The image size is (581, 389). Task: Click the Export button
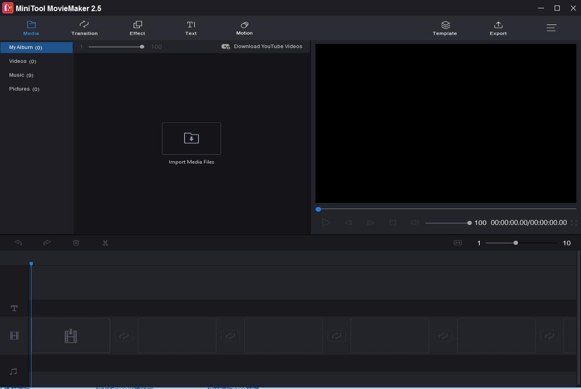coord(498,28)
